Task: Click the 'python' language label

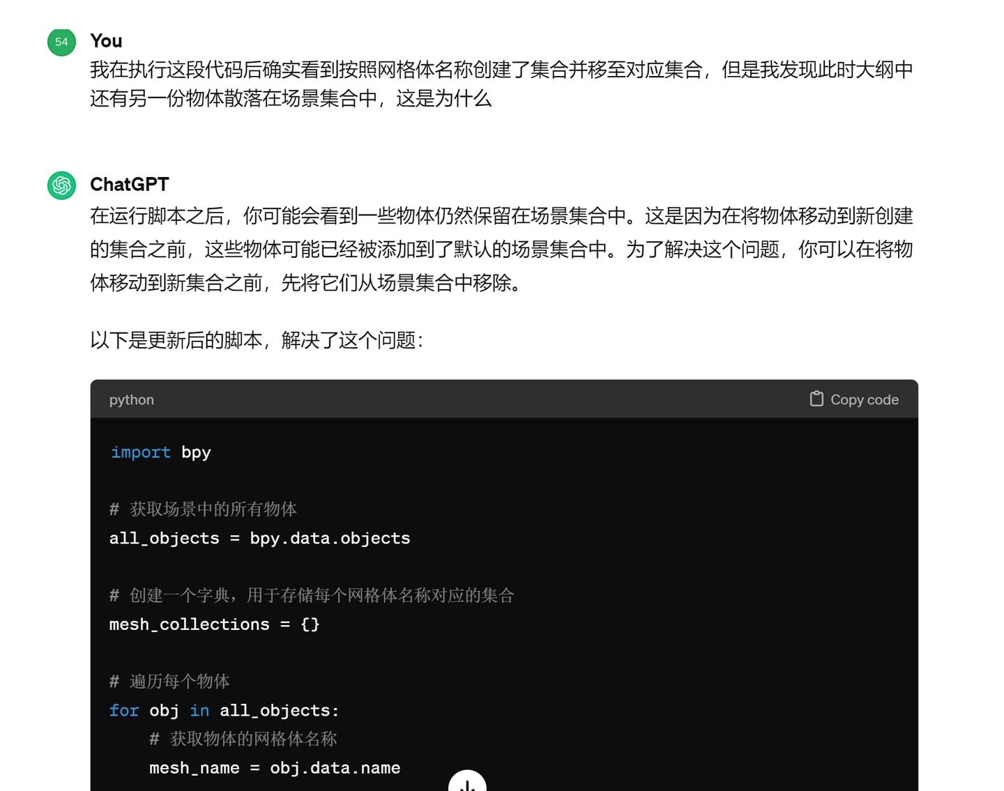Action: click(x=132, y=400)
